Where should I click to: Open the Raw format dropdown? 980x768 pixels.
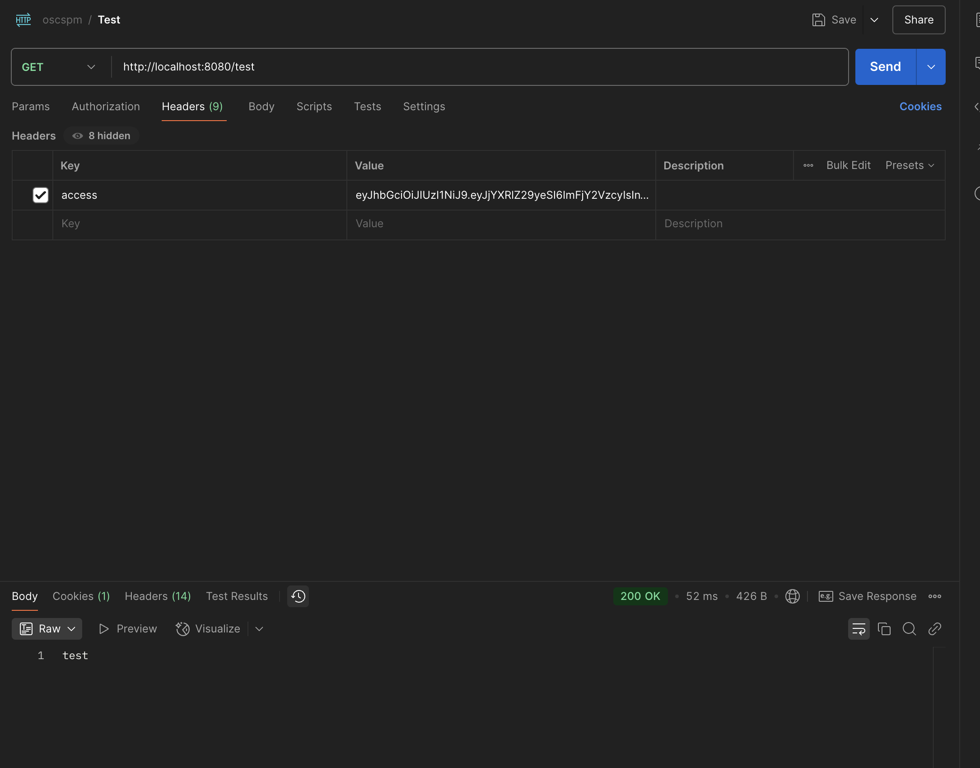tap(47, 629)
